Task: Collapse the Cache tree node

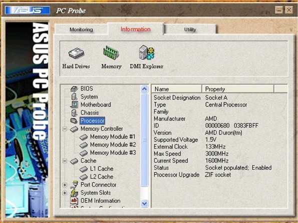Action: pos(65,161)
